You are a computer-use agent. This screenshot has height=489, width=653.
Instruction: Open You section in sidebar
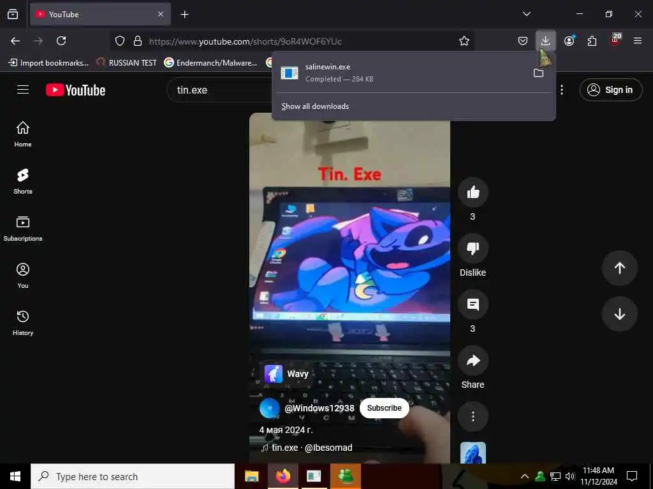(23, 275)
